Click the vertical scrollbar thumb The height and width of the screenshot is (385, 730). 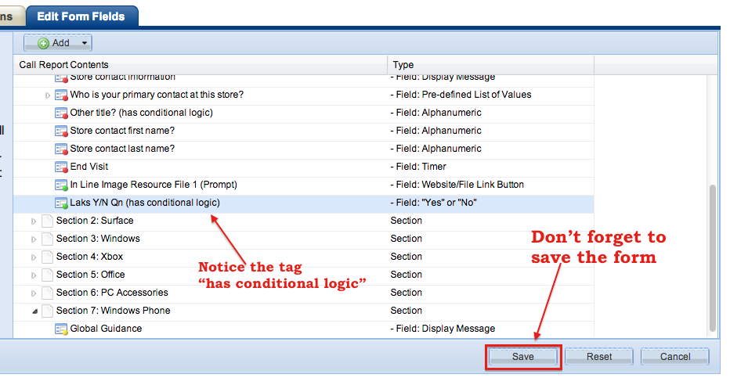point(712,258)
